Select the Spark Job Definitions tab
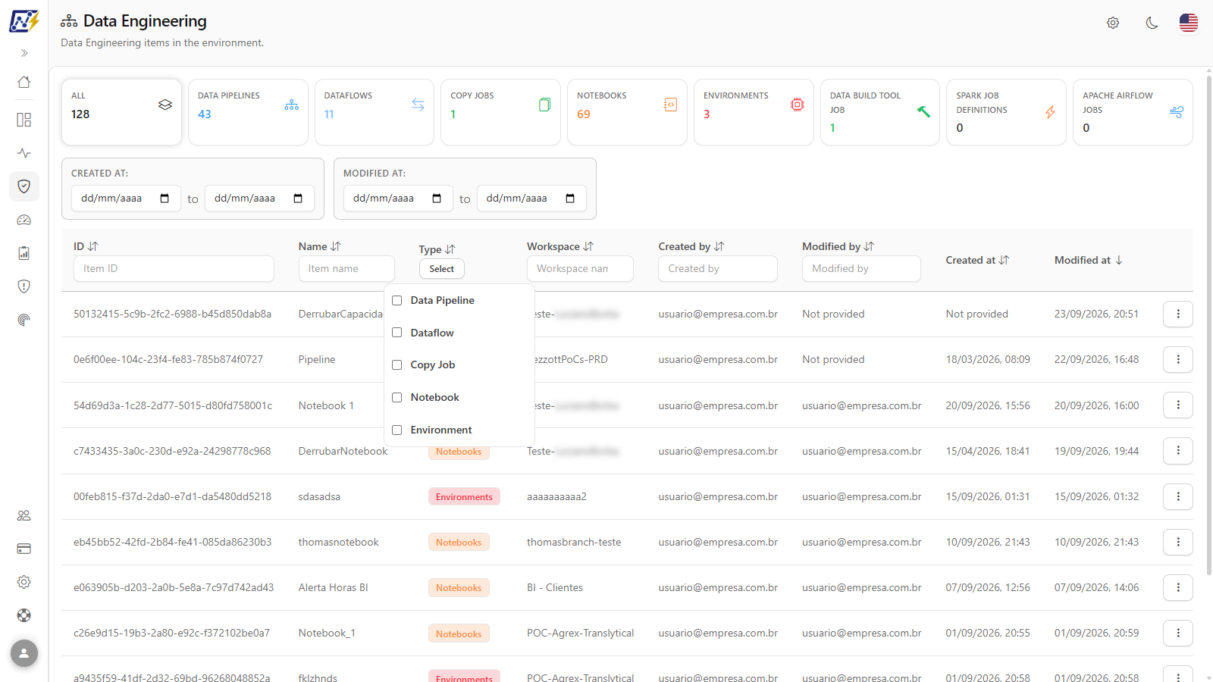The image size is (1213, 682). pyautogui.click(x=1006, y=112)
